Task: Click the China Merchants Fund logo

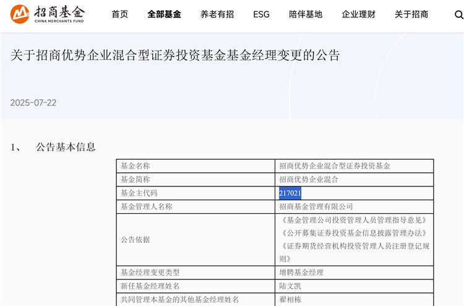Action: [x=47, y=14]
